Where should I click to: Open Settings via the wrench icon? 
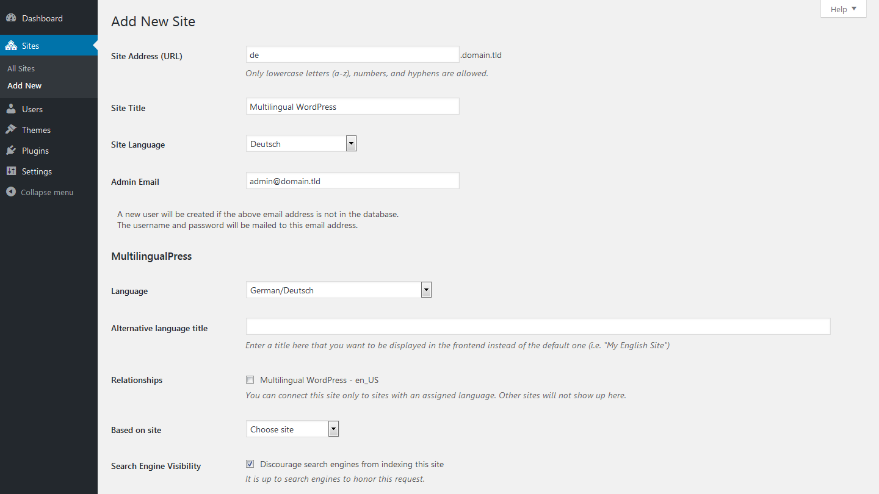[11, 171]
